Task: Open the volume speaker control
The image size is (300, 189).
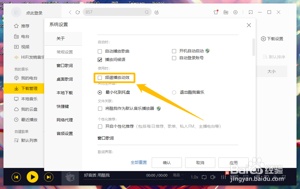Action: point(213,177)
